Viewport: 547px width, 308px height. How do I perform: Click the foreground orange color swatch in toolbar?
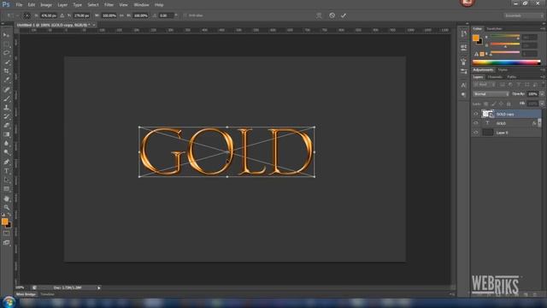[x=4, y=222]
